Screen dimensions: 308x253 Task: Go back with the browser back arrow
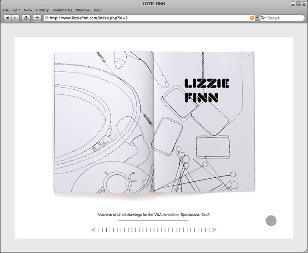coord(7,18)
